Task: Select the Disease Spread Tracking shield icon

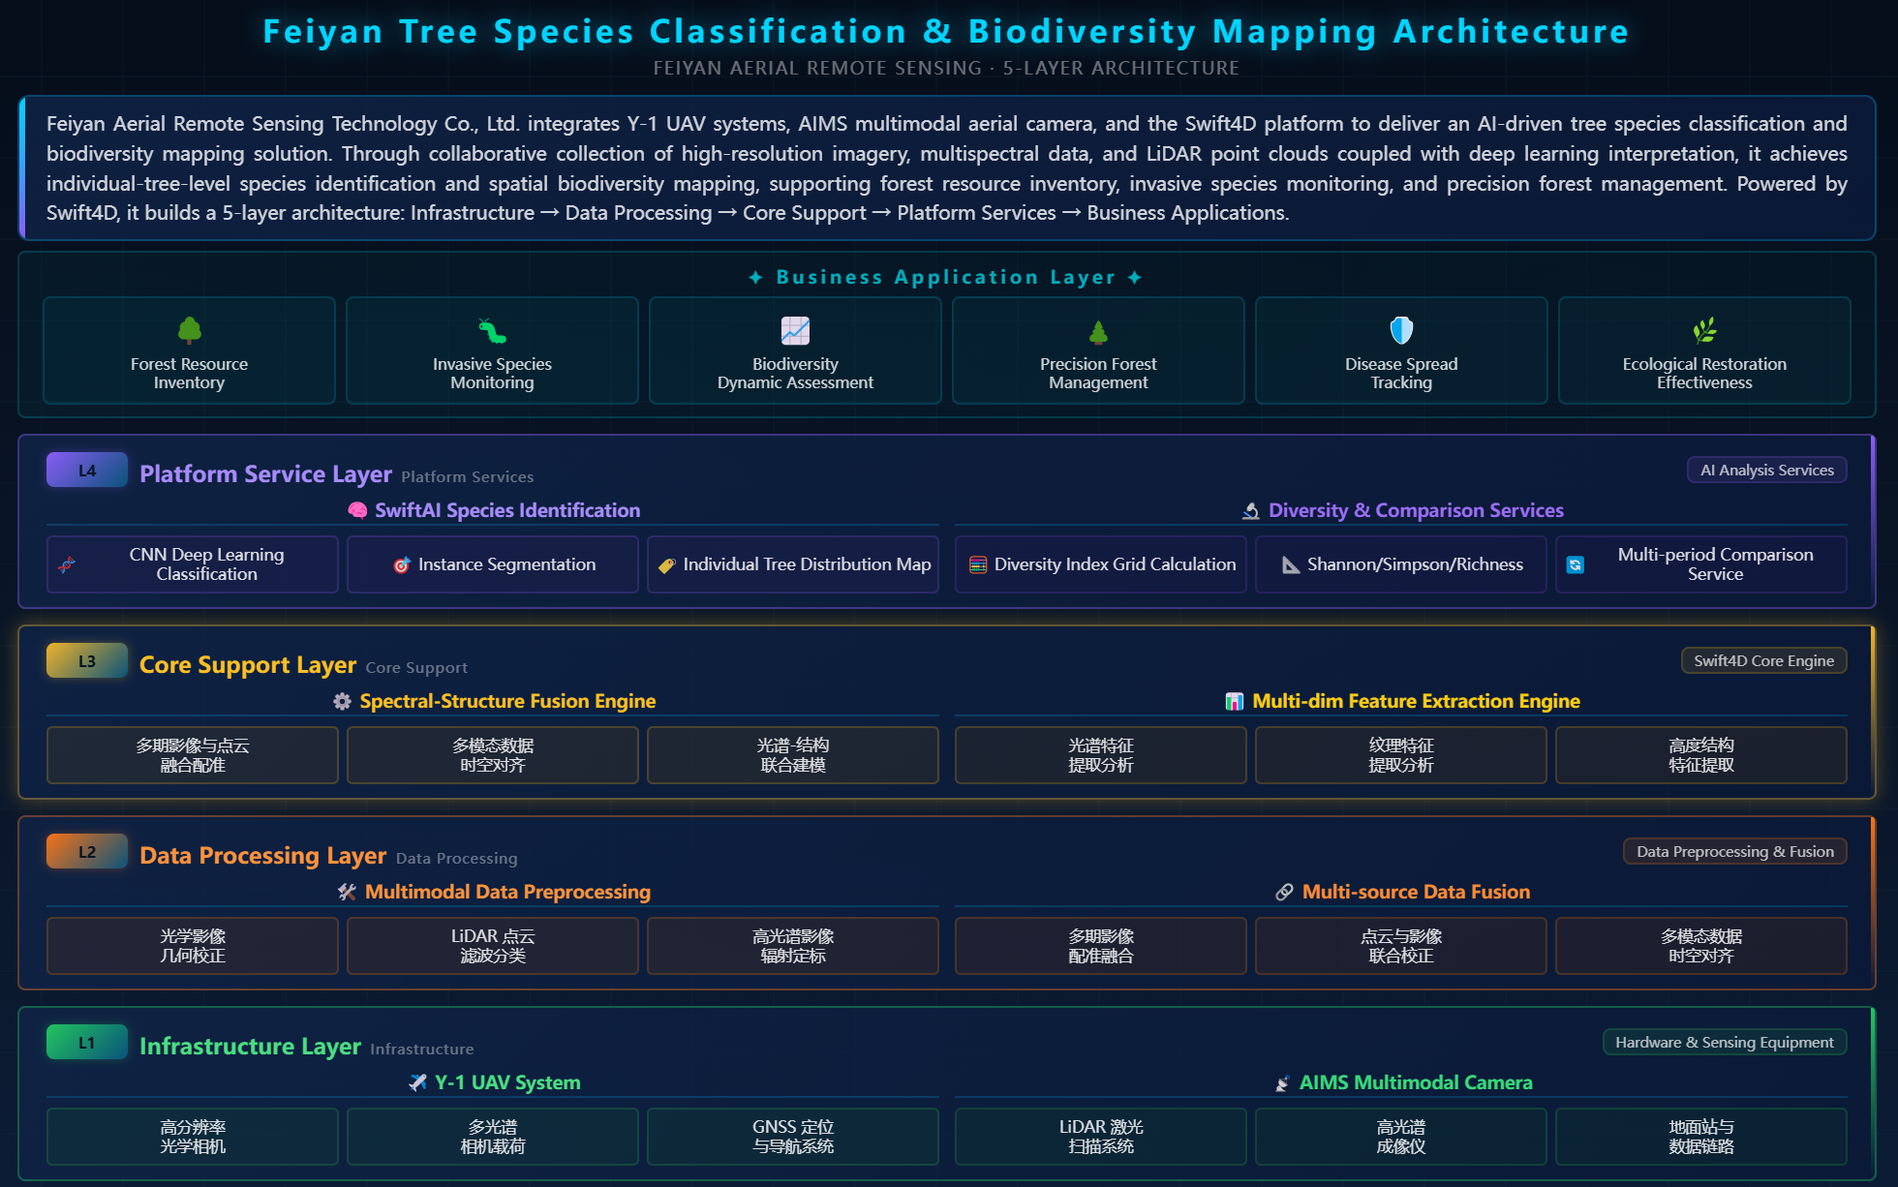Action: click(x=1401, y=331)
